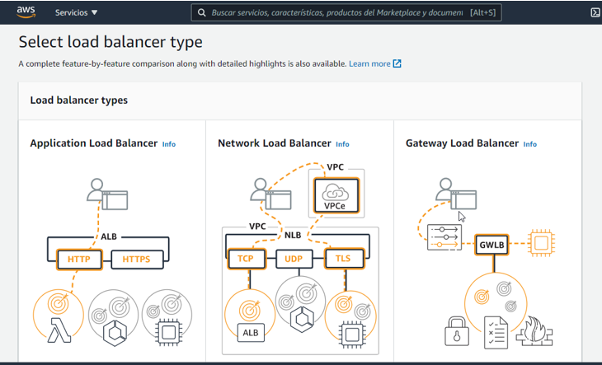Viewport: 602px width, 365px height.
Task: Click the chip instance icon under TLS
Action: tap(352, 335)
